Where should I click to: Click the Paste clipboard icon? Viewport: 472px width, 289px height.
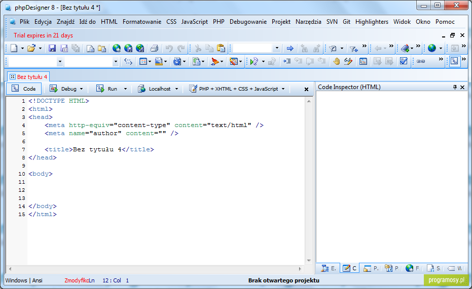point(221,48)
